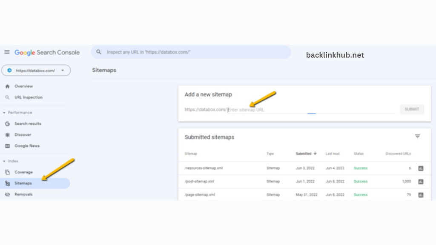Open Google News via its sidebar icon
Image resolution: width=436 pixels, height=245 pixels.
tap(8, 145)
